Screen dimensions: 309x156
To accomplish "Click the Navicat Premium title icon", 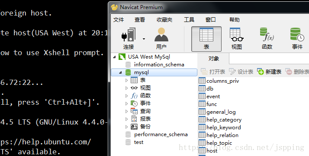I will 114,7.
